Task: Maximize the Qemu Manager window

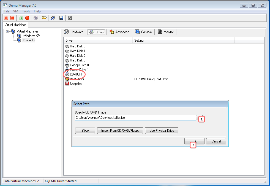Action: point(253,6)
